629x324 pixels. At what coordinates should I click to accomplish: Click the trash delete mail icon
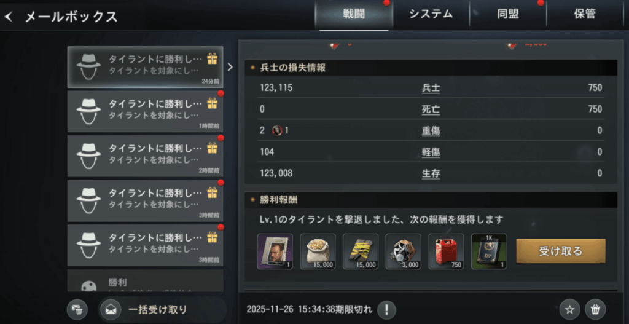point(595,309)
